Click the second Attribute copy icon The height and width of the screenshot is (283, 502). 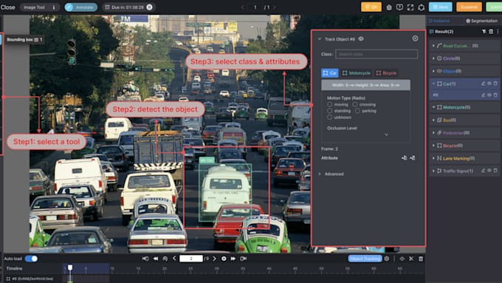point(413,157)
